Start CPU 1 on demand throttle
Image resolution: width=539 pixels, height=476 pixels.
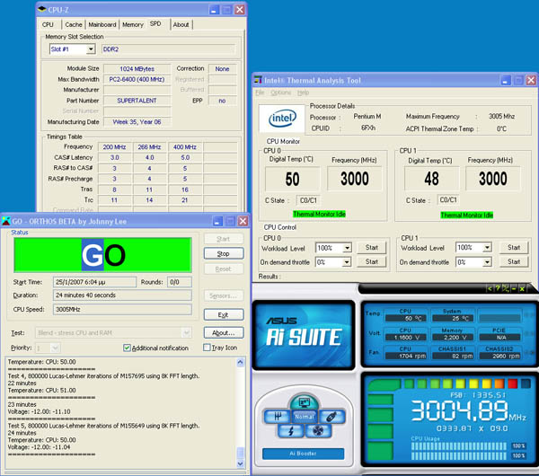click(x=514, y=262)
